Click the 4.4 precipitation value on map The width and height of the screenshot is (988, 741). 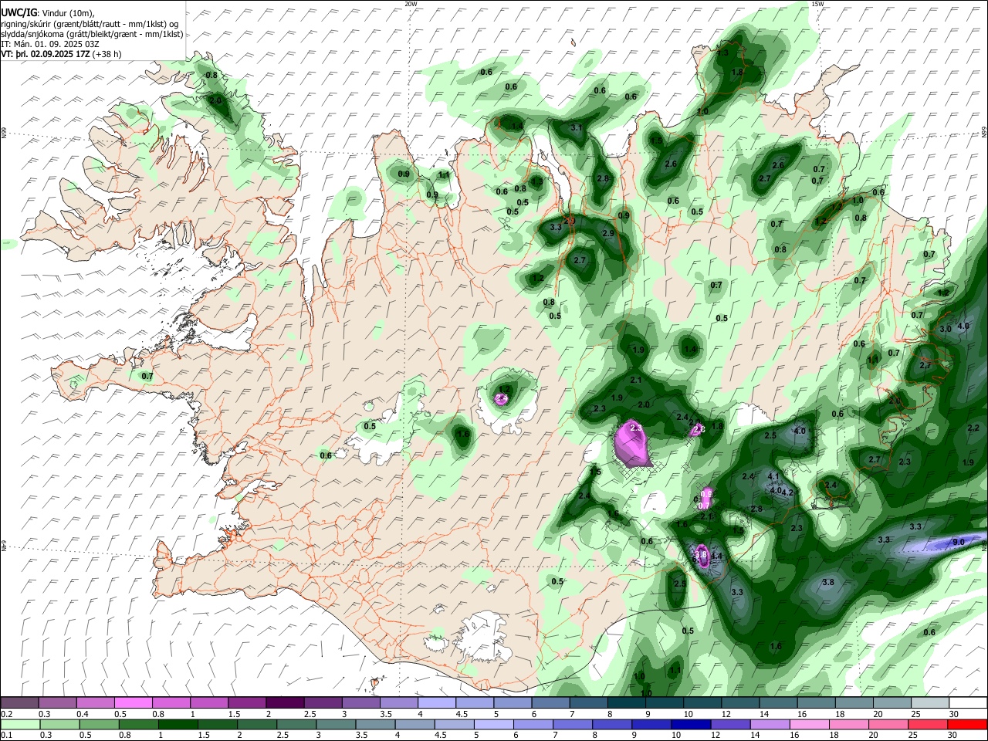point(716,556)
